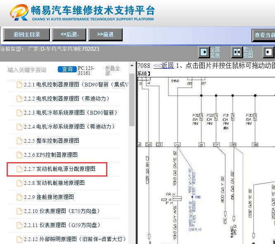
Task: Open 2.2.10 仪表原理图（E70方向盘）
Action: click(x=62, y=211)
